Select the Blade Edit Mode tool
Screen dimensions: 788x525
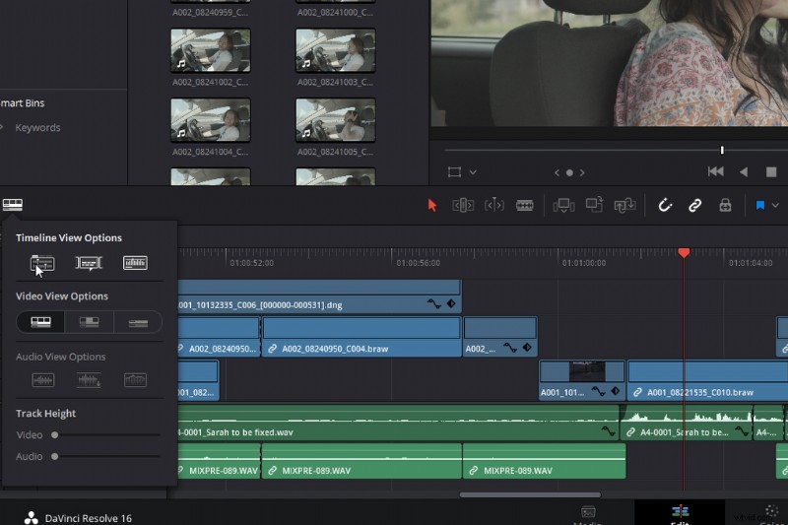(525, 205)
